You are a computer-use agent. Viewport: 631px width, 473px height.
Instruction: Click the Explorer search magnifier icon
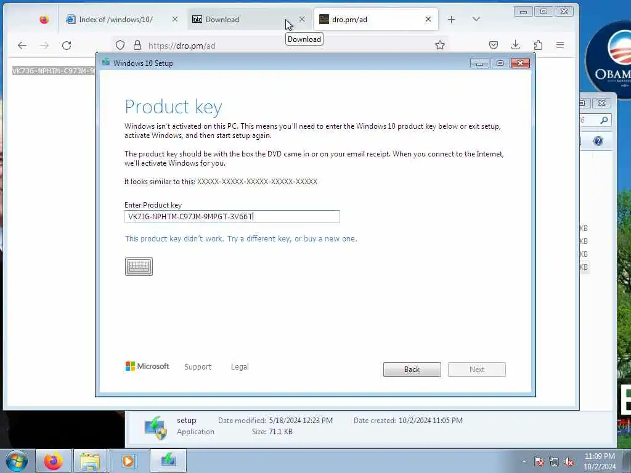[x=604, y=120]
